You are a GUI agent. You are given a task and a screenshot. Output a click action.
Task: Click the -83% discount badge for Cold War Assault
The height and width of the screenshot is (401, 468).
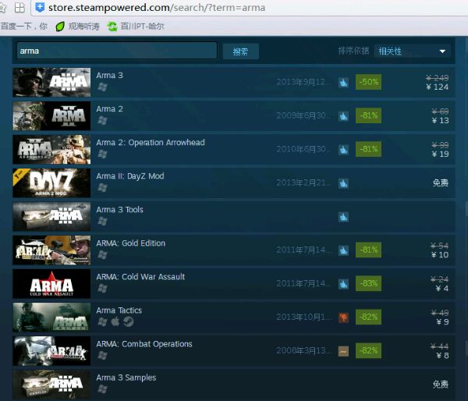click(x=368, y=283)
